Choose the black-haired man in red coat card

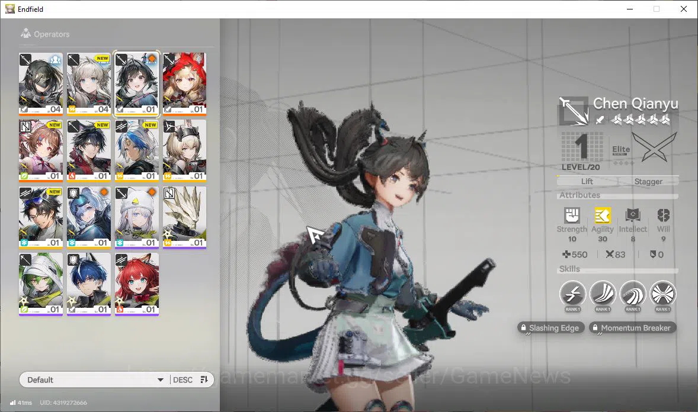89,150
